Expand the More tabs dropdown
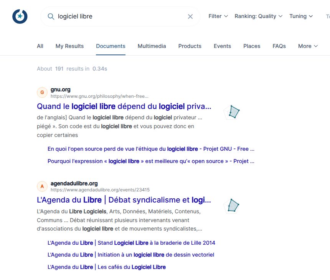The height and width of the screenshot is (280, 330). point(308,46)
